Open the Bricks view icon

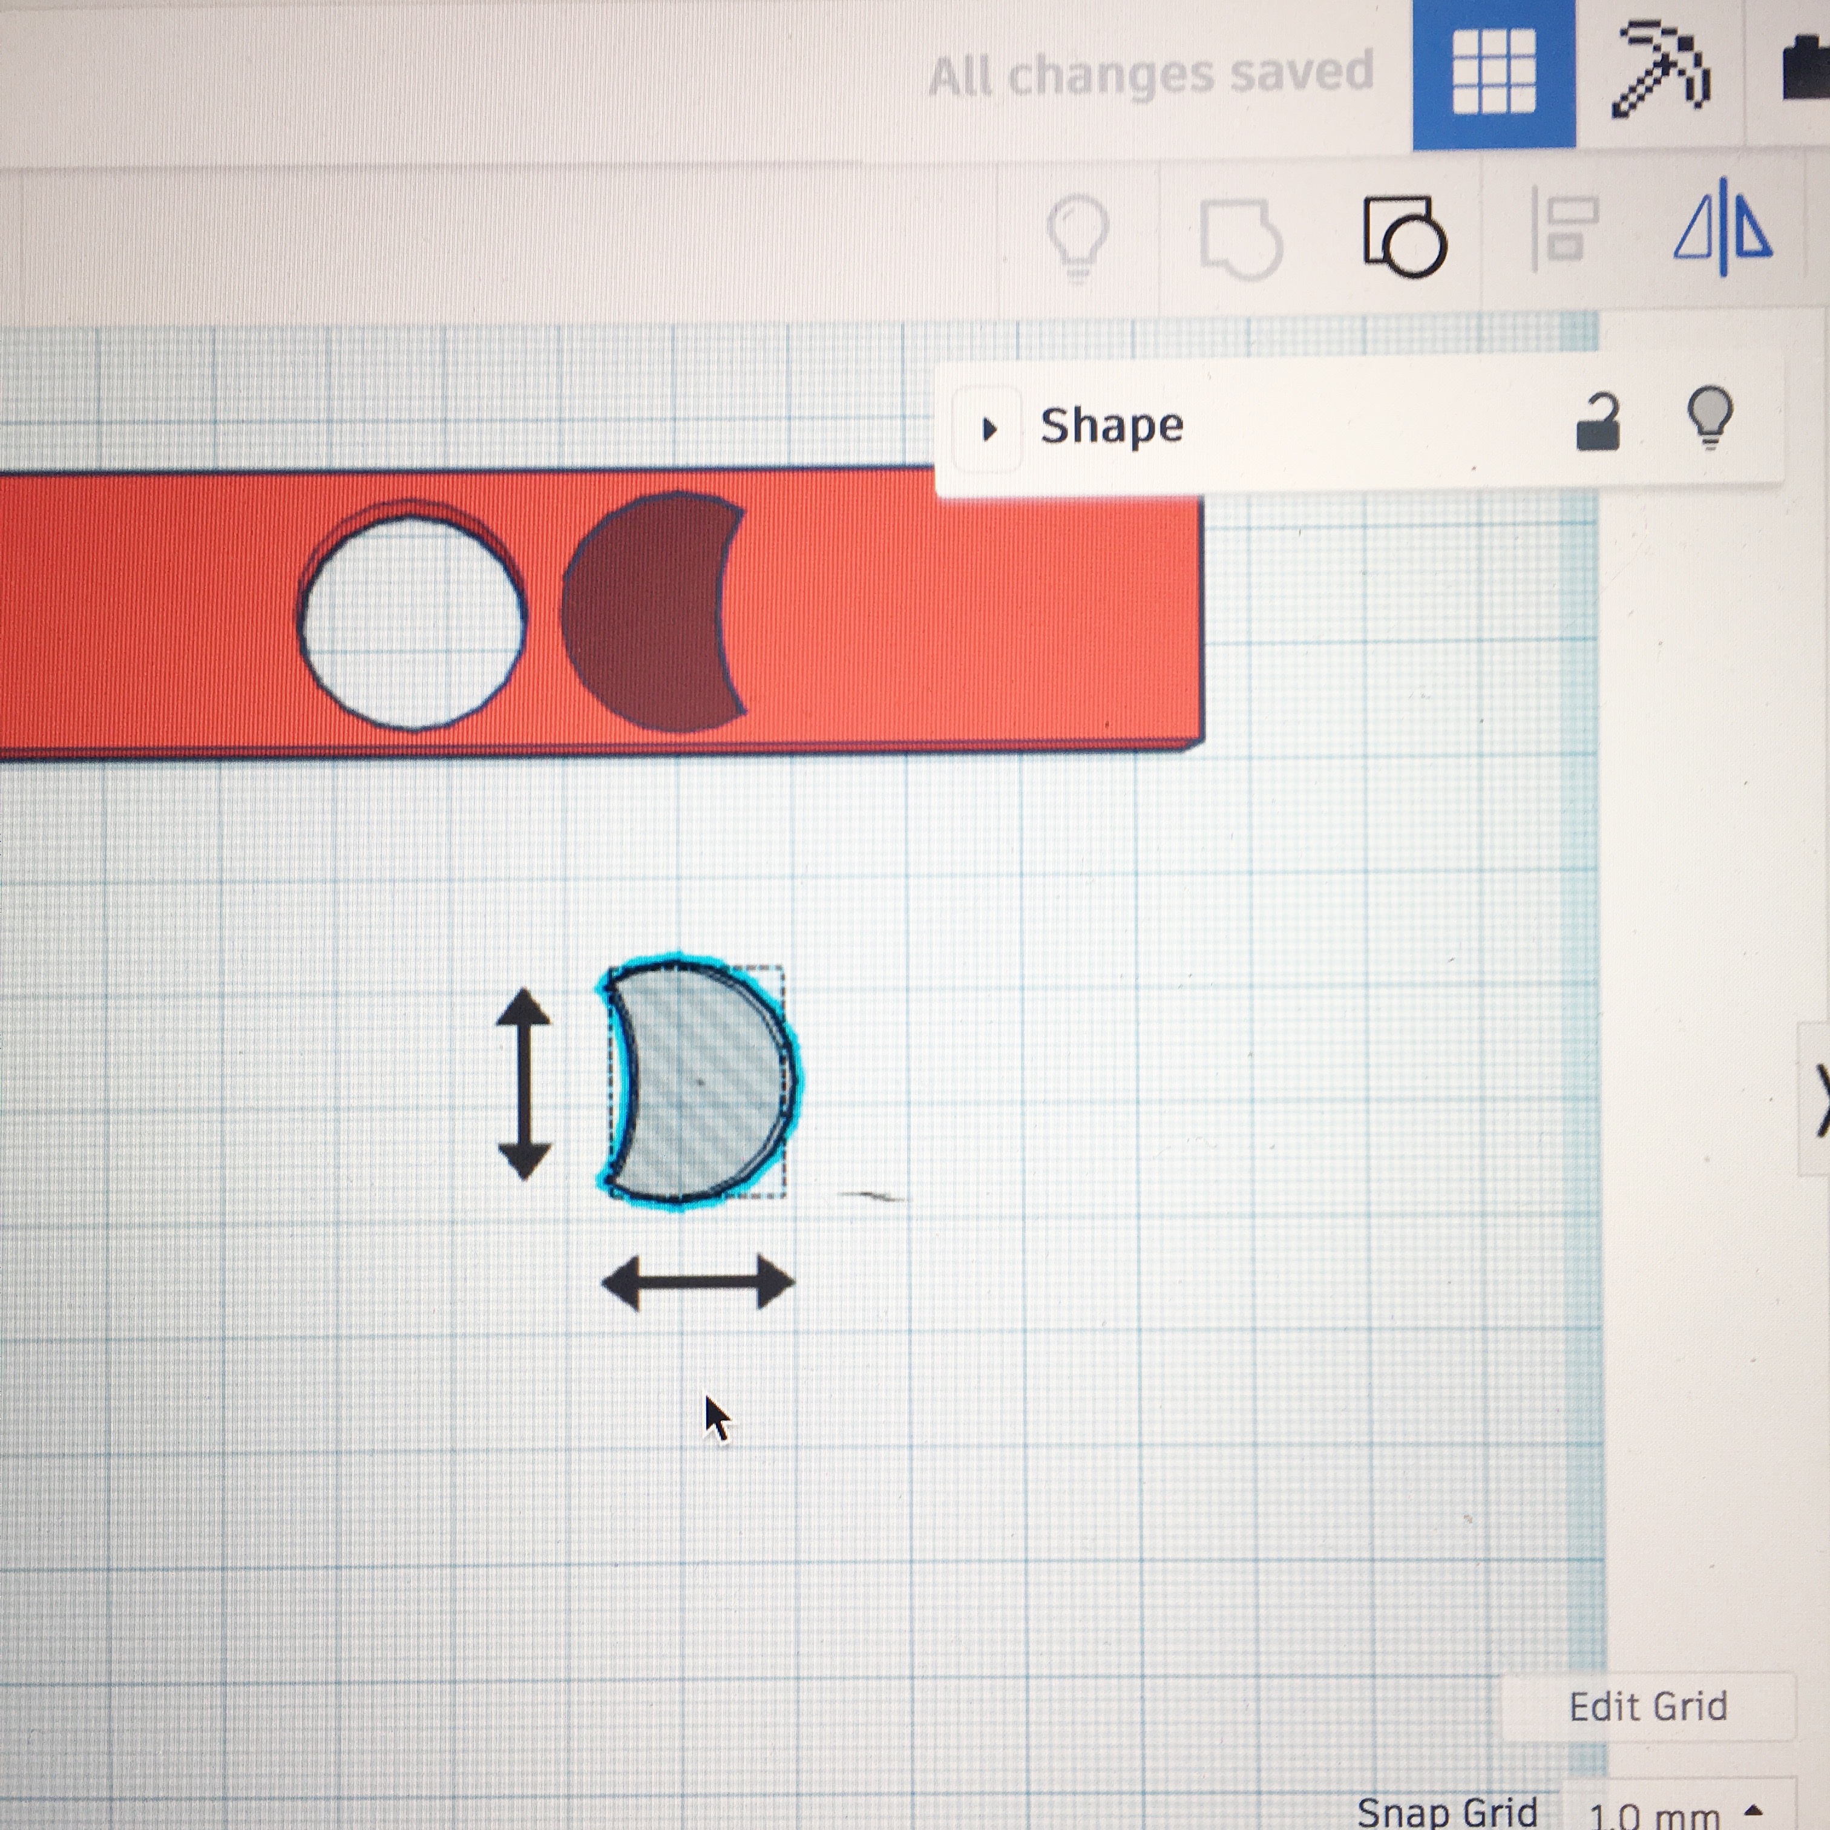pos(1806,68)
